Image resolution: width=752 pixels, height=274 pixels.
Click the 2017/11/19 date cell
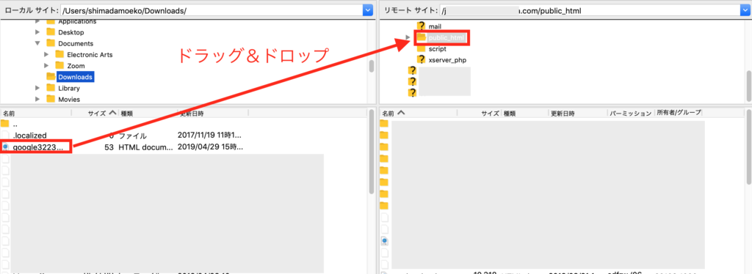[210, 136]
